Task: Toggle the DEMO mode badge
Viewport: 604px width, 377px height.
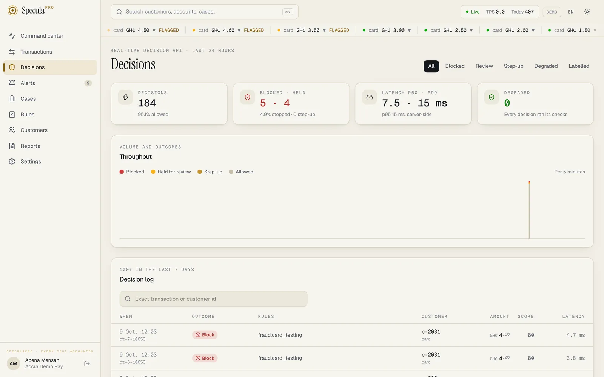Action: click(552, 12)
